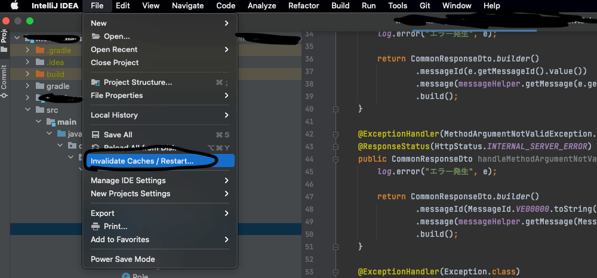
Task: Click green maximize window button
Action: [x=30, y=21]
